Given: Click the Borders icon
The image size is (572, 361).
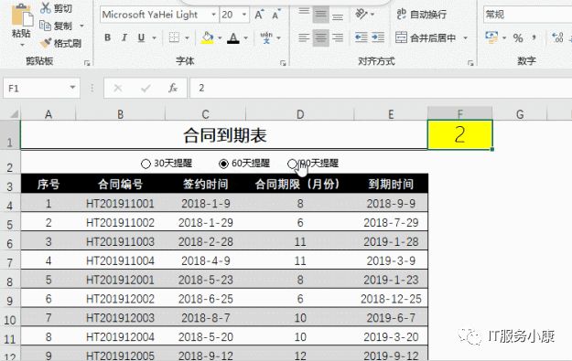Looking at the screenshot, I should point(174,37).
